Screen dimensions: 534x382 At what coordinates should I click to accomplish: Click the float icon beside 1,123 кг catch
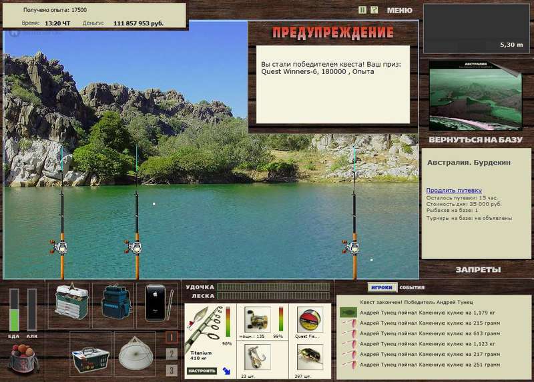tap(349, 344)
